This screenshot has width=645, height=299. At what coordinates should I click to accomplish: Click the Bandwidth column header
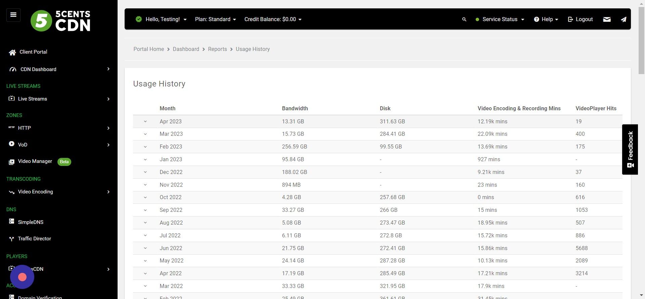(295, 109)
